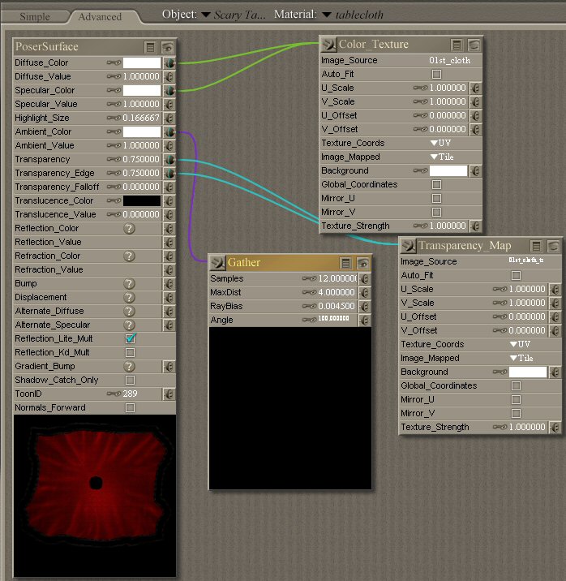
Task: Switch to the Simple tab
Action: coord(34,17)
